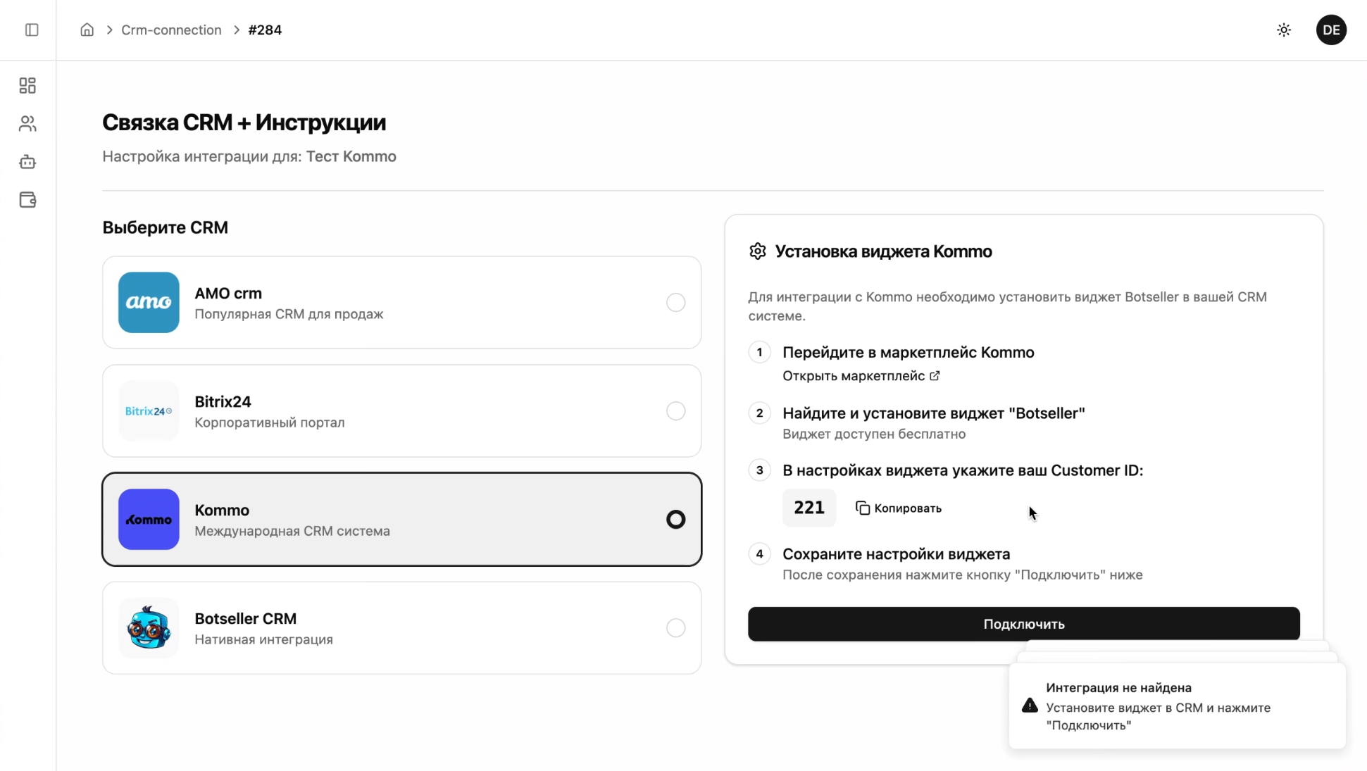
Task: Click the #284 breadcrumb item
Action: [265, 30]
